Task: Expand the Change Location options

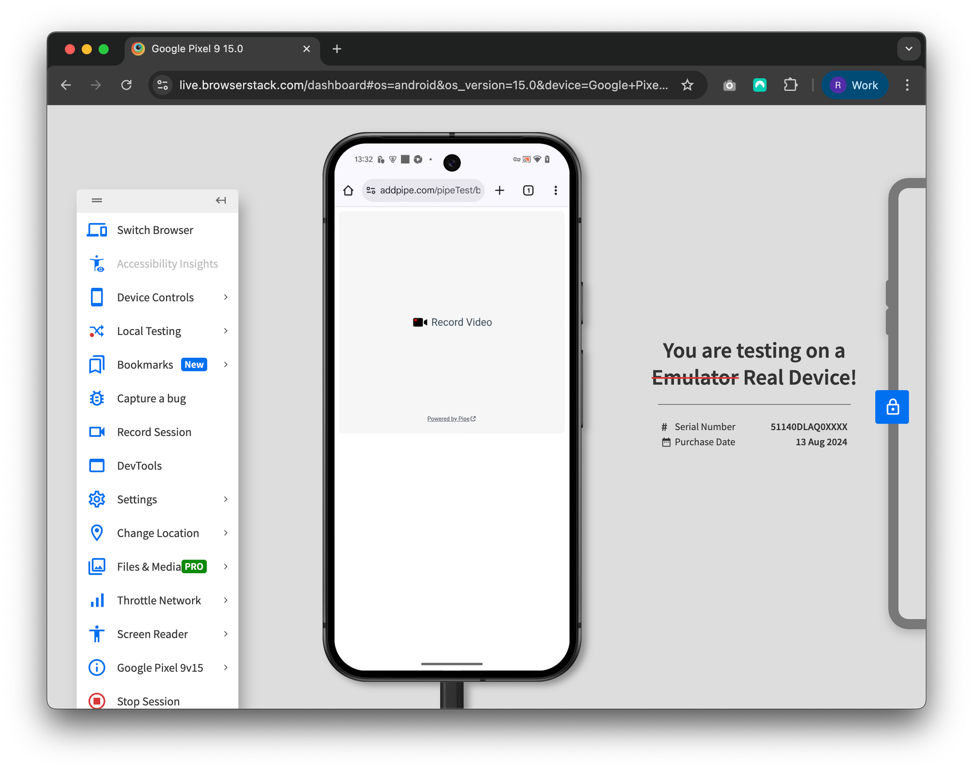Action: coord(158,533)
